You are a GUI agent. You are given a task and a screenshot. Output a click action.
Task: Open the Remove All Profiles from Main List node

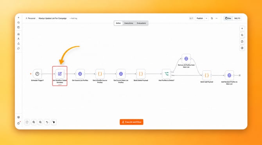pyautogui.click(x=186, y=59)
